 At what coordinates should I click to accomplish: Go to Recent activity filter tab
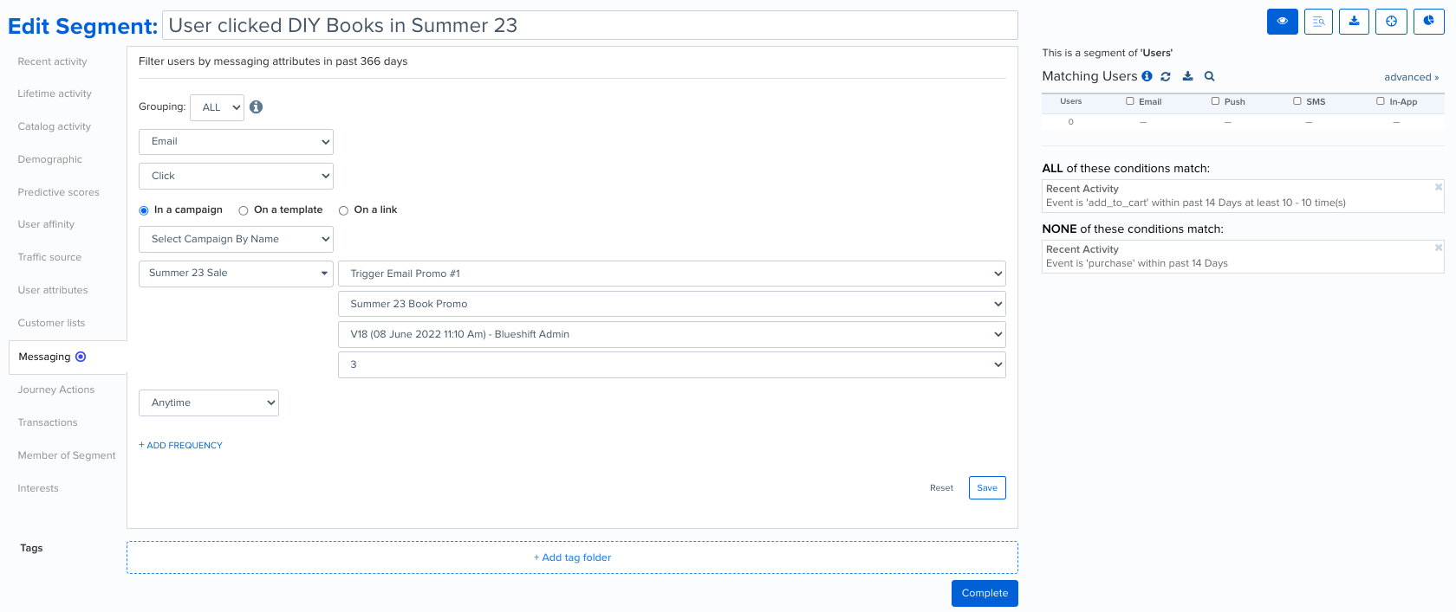pyautogui.click(x=52, y=61)
